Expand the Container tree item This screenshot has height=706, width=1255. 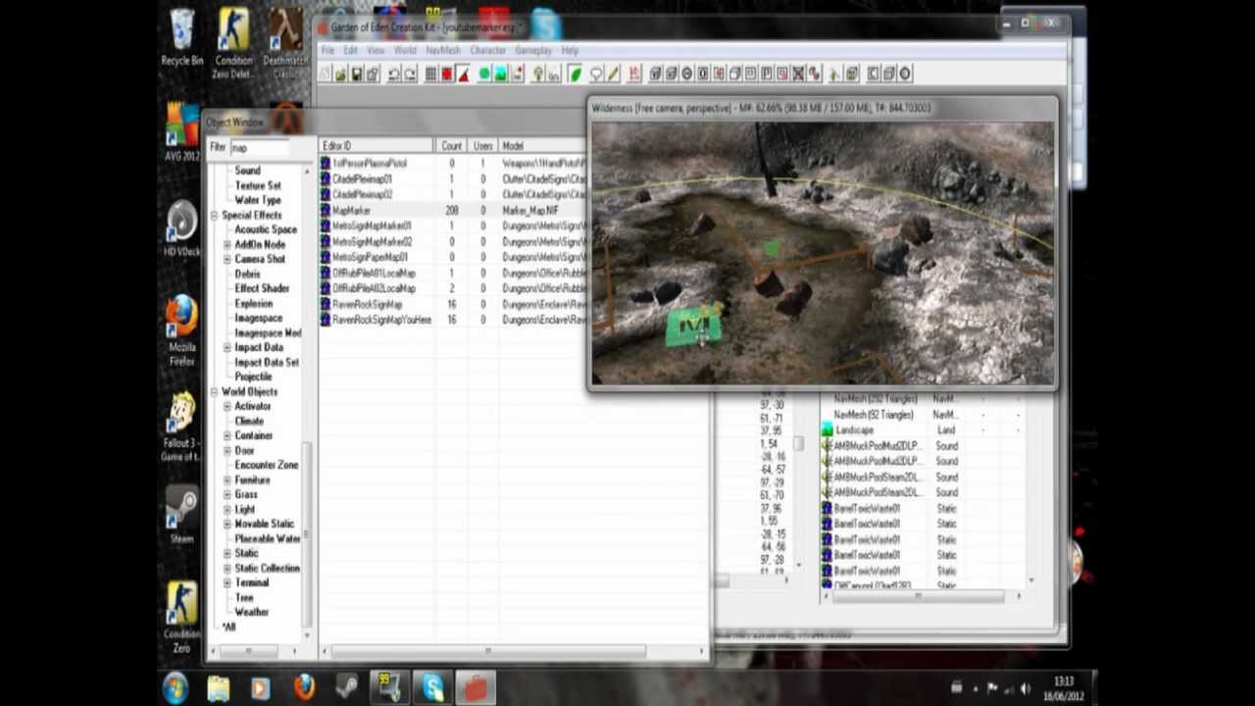(227, 435)
